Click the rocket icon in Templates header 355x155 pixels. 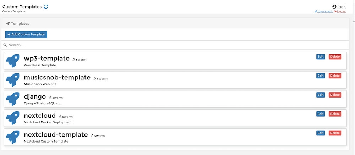pos(8,24)
